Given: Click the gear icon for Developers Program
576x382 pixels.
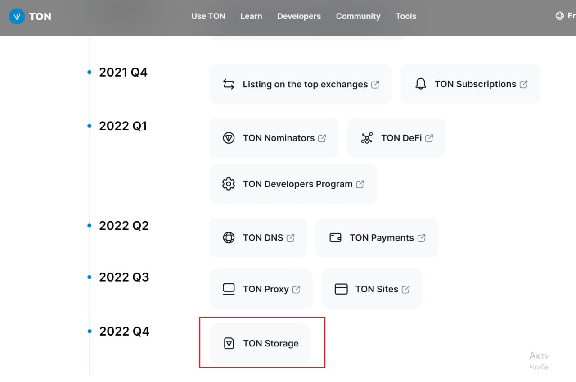Looking at the screenshot, I should [229, 184].
